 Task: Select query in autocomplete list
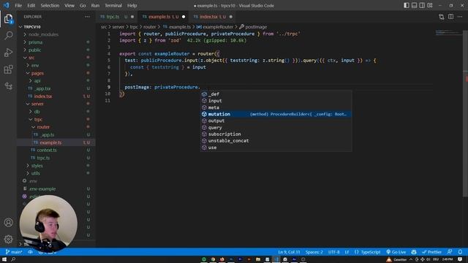pos(276,128)
